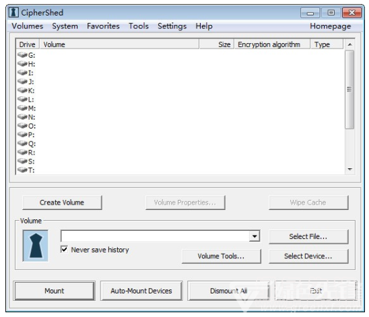
Task: Click the volume path input field
Action: pos(156,236)
